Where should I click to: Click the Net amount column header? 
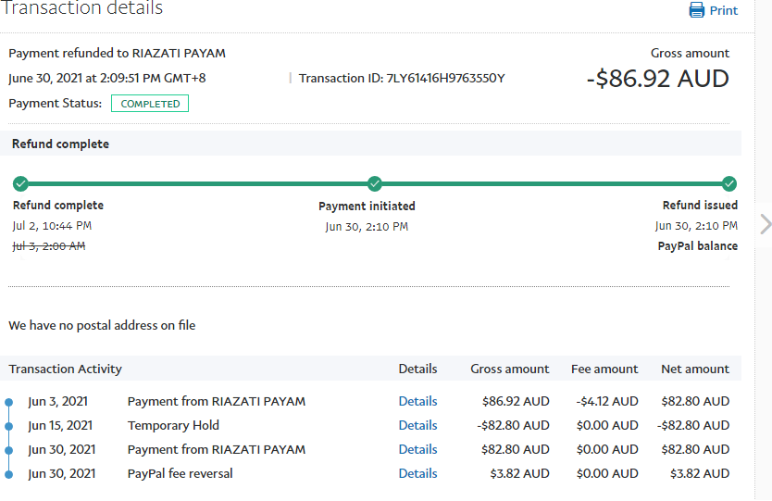point(694,369)
